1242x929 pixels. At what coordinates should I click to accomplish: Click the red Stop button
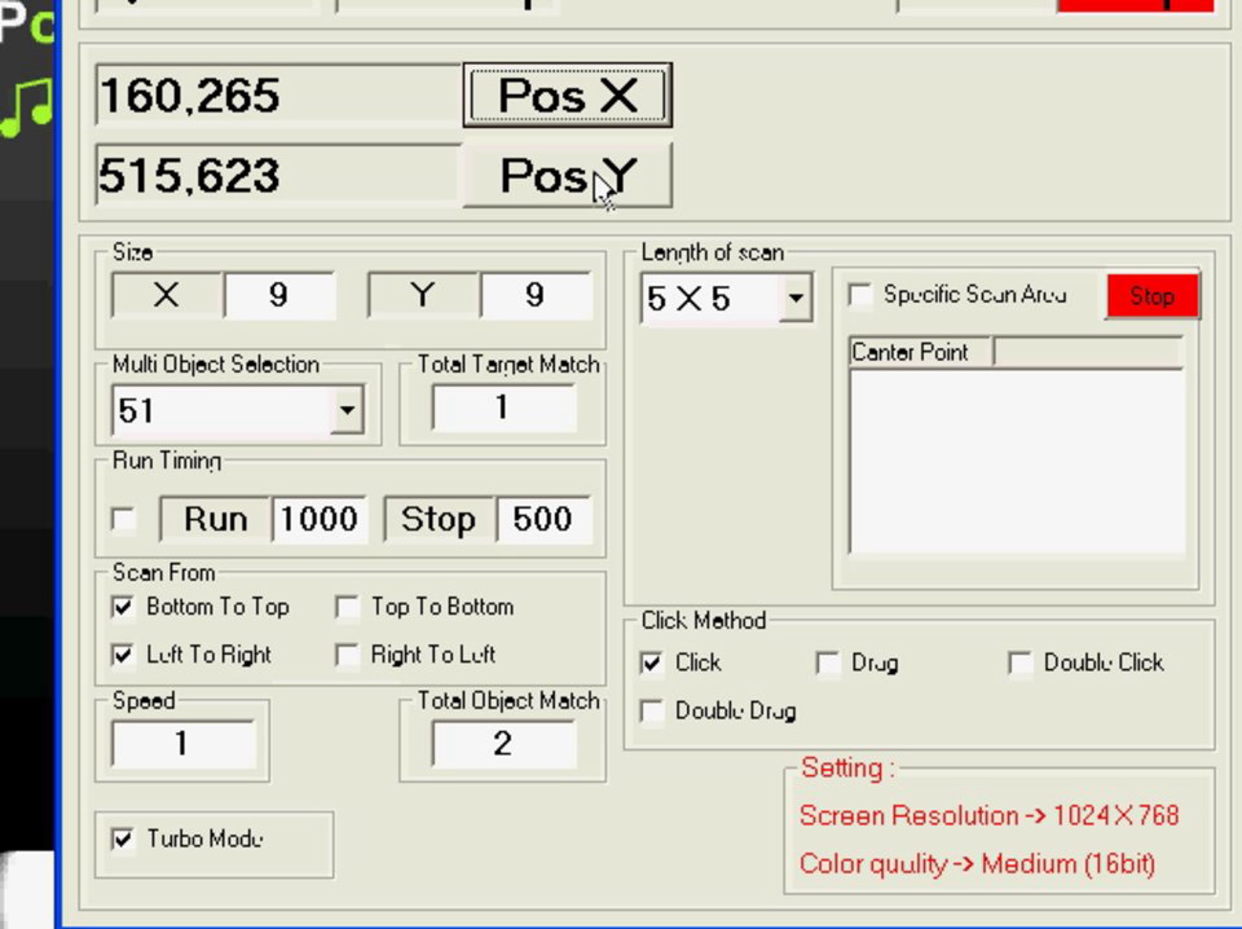click(1152, 296)
